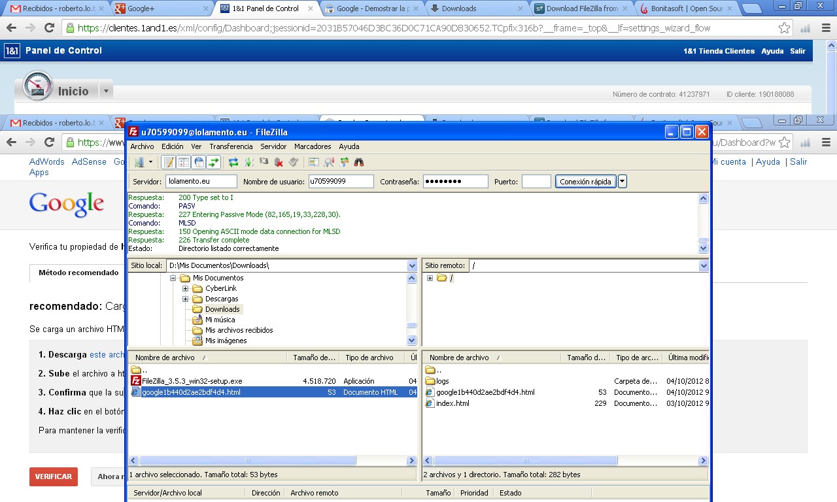Open the Archivo menu in FileZilla

[x=142, y=146]
